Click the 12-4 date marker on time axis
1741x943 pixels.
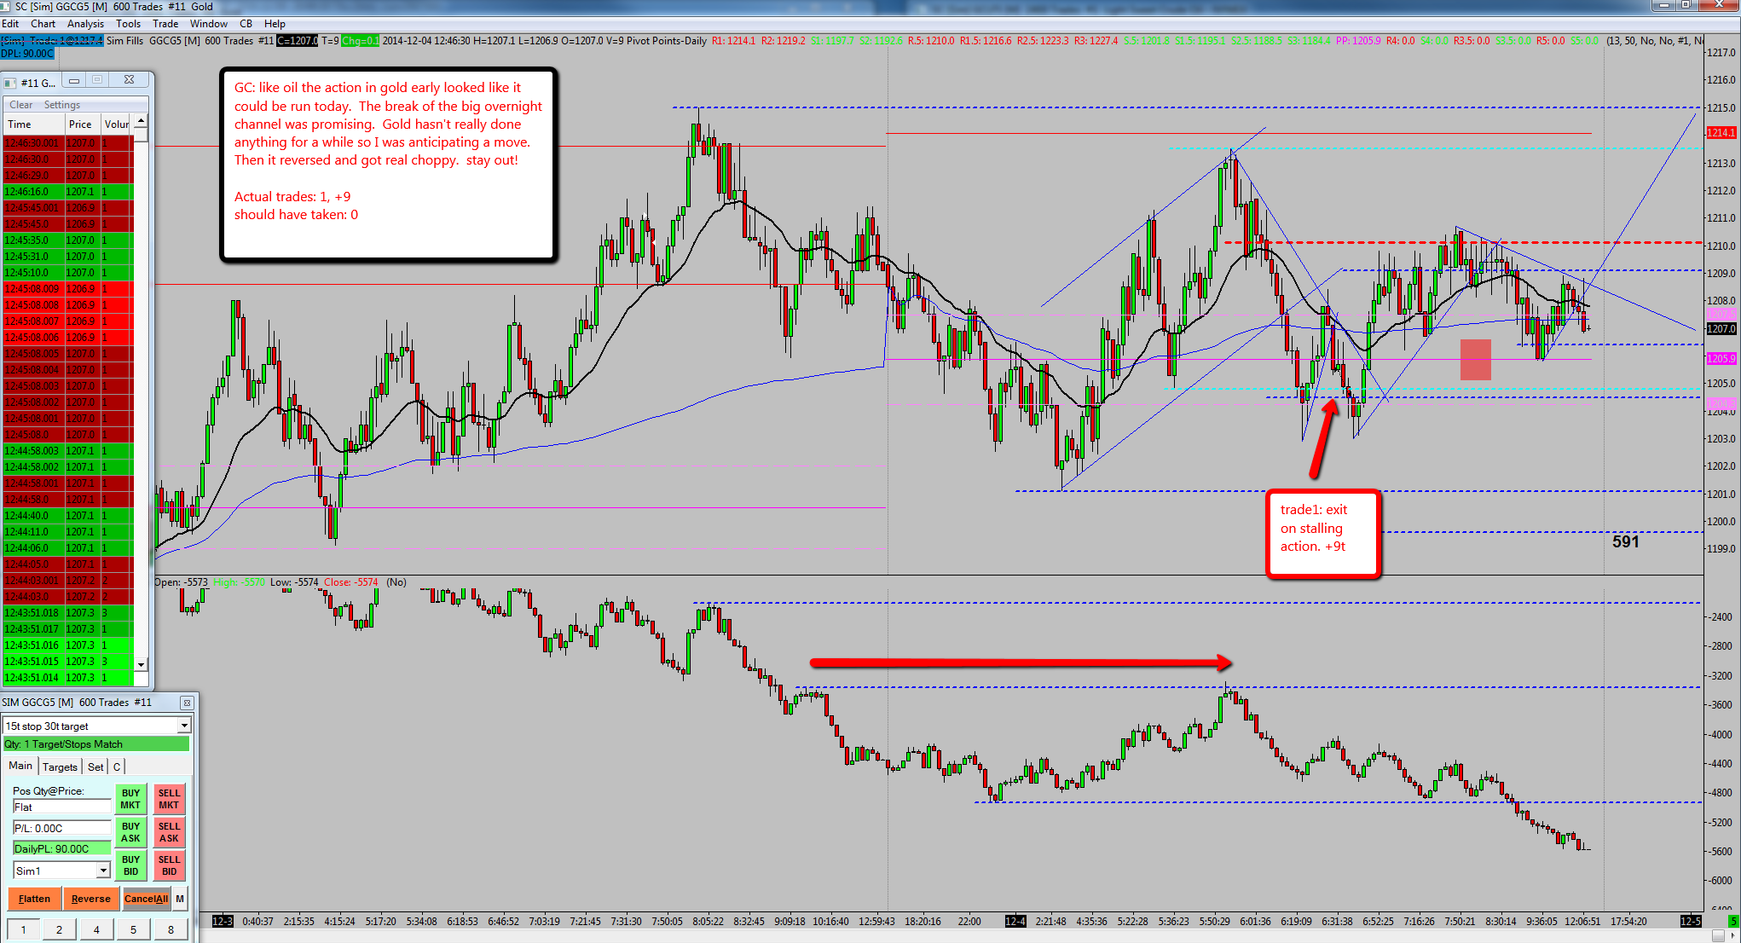(1015, 921)
